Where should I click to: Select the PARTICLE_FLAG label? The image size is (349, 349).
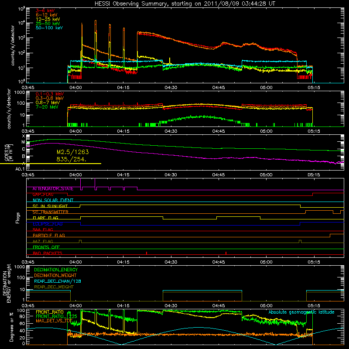pos(49,236)
